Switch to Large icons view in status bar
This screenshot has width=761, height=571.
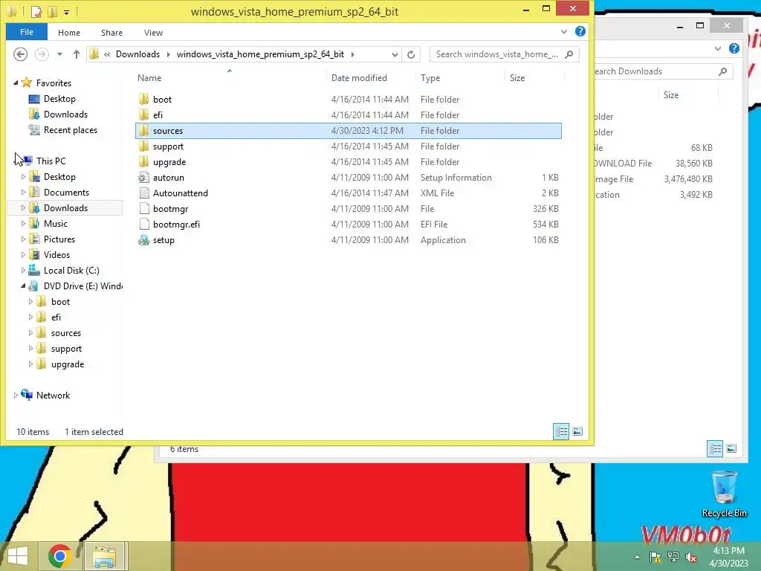point(577,431)
